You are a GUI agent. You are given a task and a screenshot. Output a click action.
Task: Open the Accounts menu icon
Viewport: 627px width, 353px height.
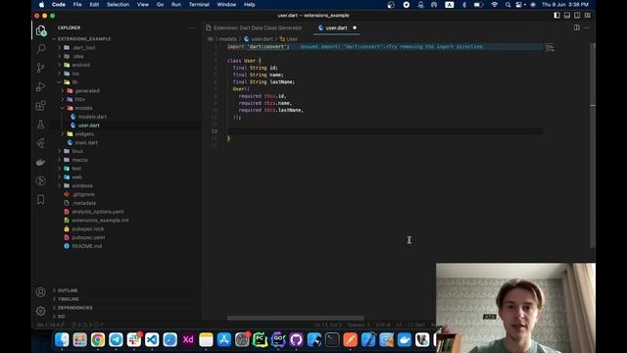[x=41, y=292]
